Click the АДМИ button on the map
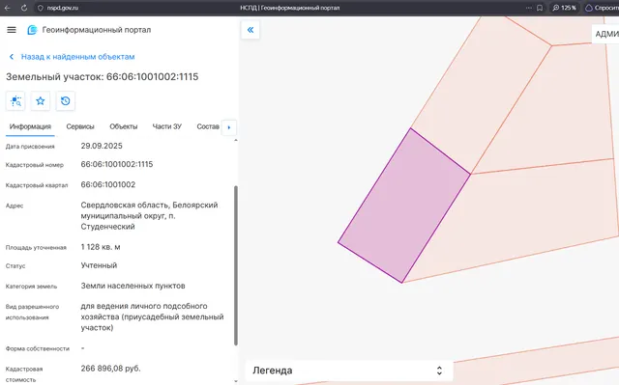The image size is (619, 385). pos(605,34)
